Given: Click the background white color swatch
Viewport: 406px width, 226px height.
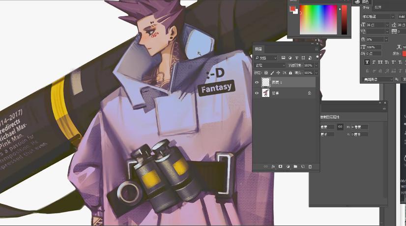Looking at the screenshot, I should coord(296,12).
